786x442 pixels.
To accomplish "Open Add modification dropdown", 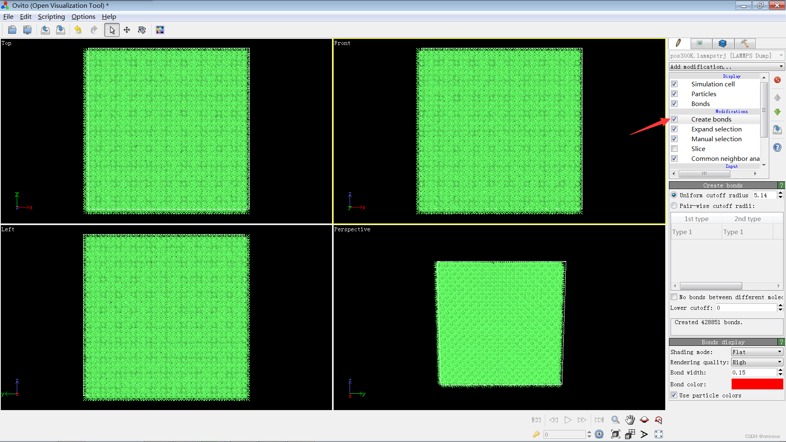I will [727, 67].
